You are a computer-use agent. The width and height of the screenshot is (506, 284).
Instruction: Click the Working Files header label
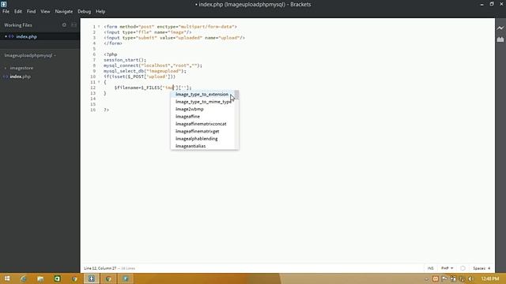tap(18, 25)
